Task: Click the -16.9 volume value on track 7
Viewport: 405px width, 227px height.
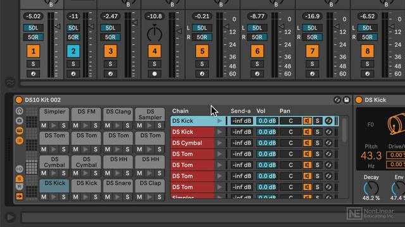Action: (312, 16)
